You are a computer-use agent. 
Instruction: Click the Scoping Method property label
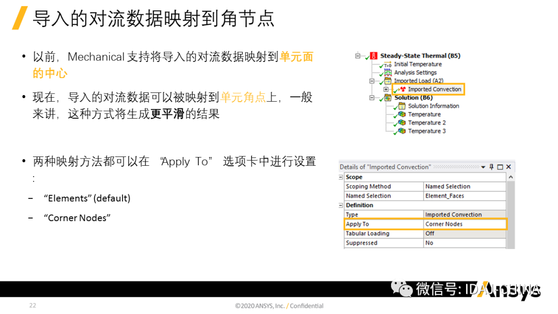[x=368, y=186]
